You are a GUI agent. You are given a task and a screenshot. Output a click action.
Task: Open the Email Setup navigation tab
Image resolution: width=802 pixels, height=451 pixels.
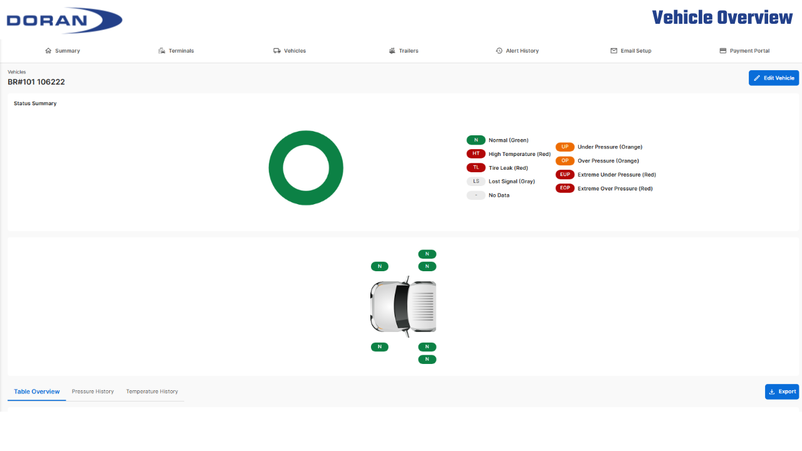(x=631, y=51)
